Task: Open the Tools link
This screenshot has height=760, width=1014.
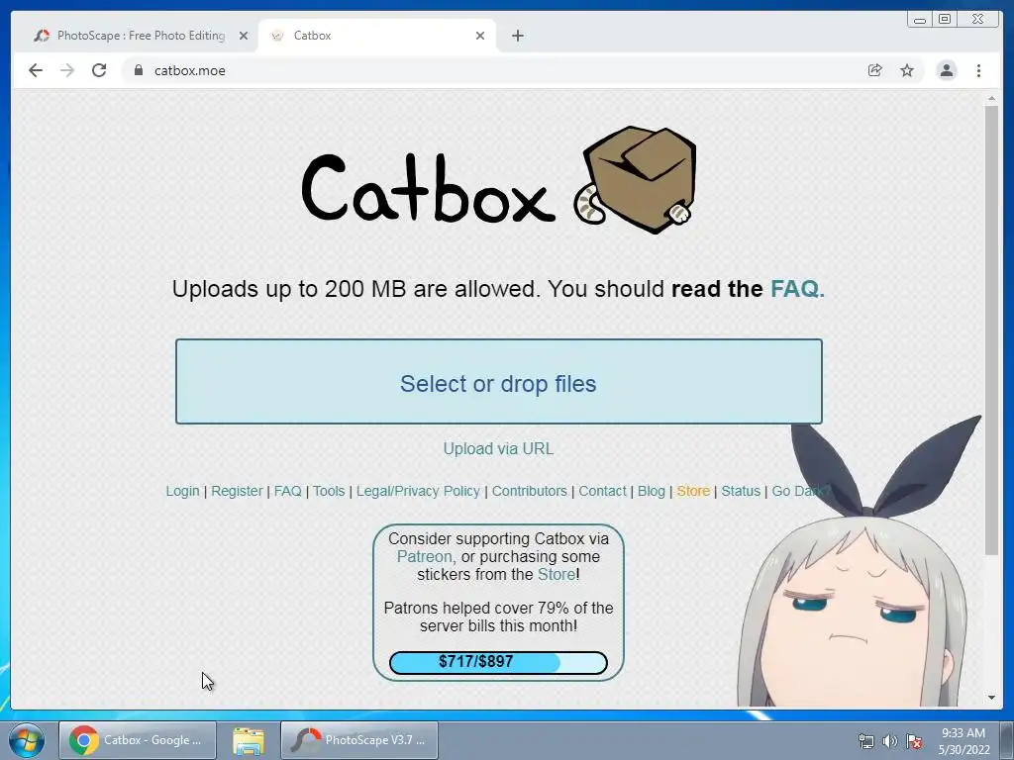Action: point(329,491)
